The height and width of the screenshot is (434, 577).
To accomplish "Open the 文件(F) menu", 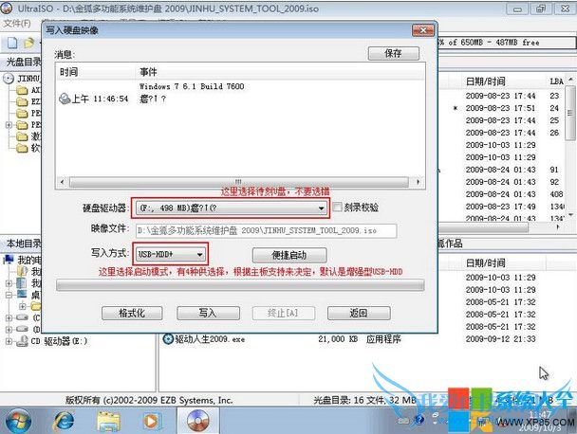I will (x=17, y=24).
